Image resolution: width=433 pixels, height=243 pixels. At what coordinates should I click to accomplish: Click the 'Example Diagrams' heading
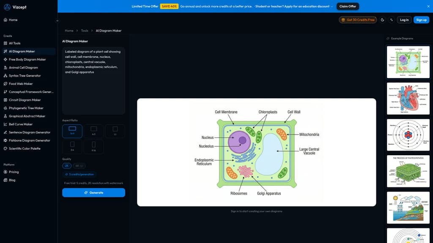[x=402, y=38]
